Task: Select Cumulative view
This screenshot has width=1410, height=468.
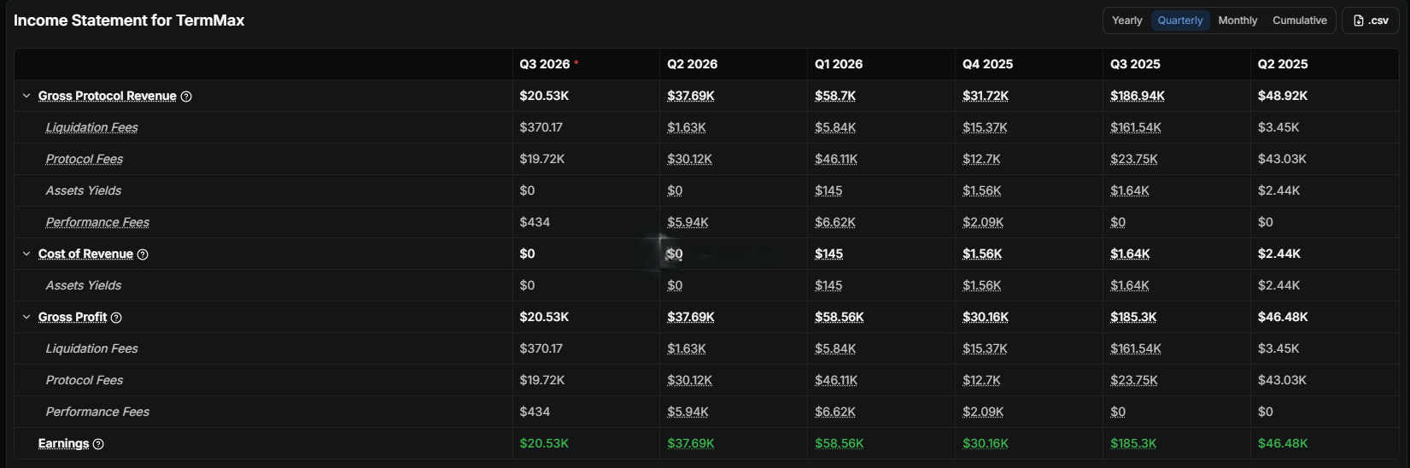Action: 1299,20
